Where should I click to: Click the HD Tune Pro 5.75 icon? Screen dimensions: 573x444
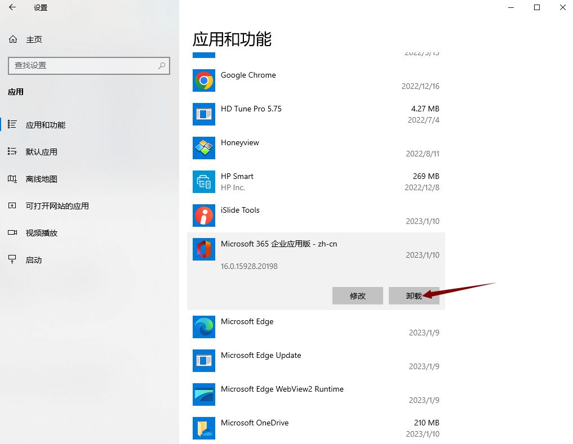point(204,114)
